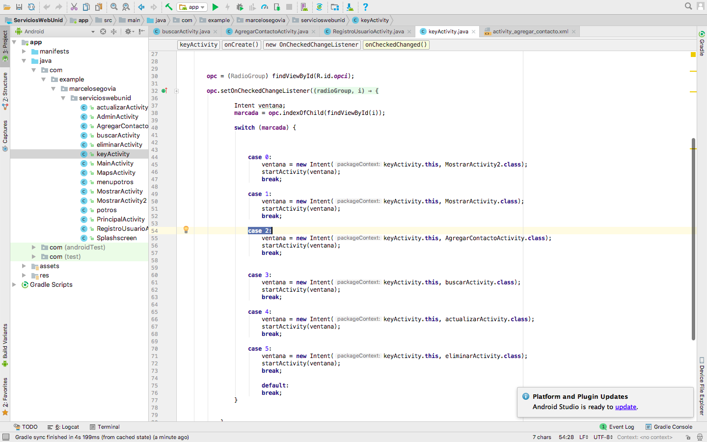707x442 pixels.
Task: Expand the manifests folder
Action: (x=24, y=52)
